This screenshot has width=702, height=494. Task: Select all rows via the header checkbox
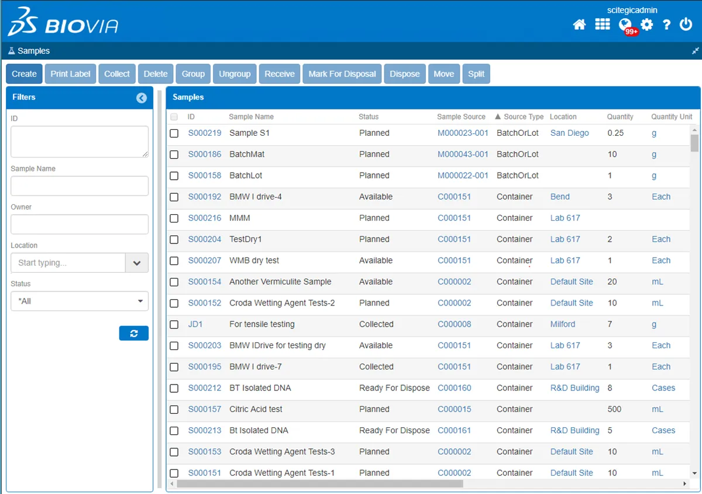tap(174, 116)
